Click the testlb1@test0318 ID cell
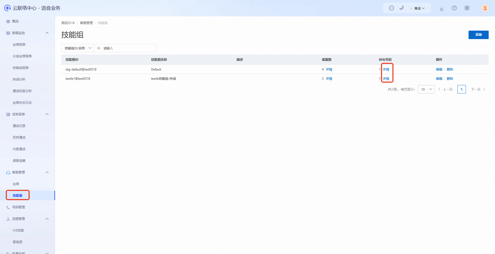The height and width of the screenshot is (254, 495). pyautogui.click(x=78, y=79)
